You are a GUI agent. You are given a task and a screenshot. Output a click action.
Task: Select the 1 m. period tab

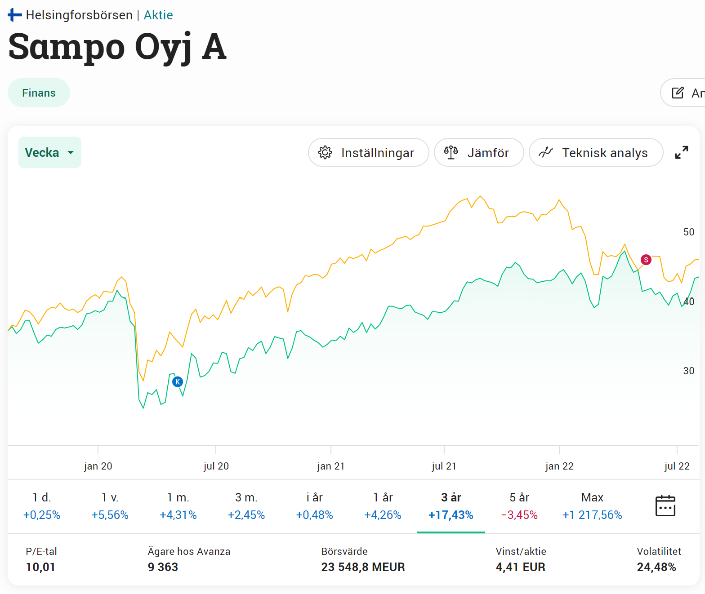click(x=178, y=506)
